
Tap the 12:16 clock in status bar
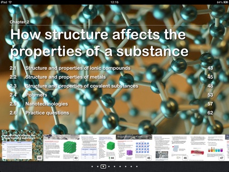tap(114, 2)
